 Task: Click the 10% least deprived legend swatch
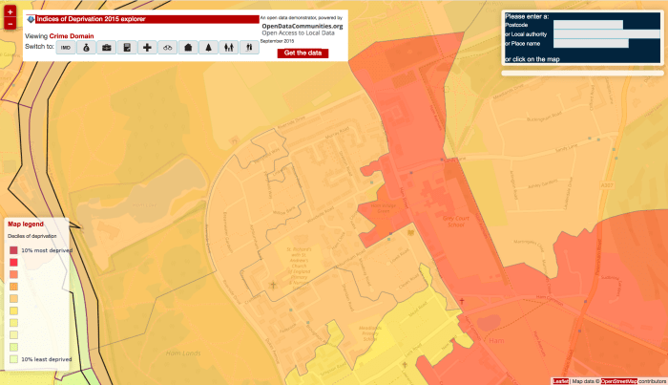tap(13, 358)
